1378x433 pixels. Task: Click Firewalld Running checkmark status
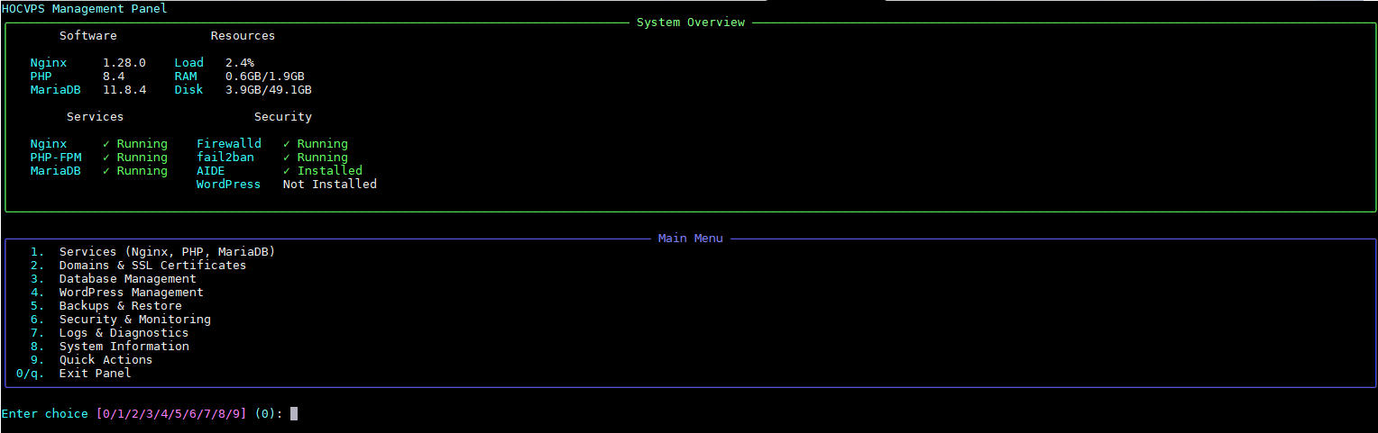[315, 144]
